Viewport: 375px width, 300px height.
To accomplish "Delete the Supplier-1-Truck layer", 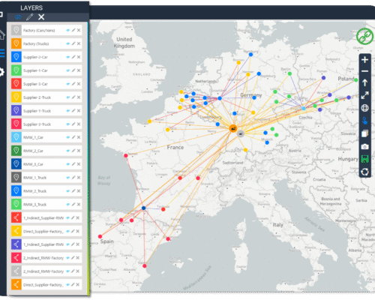I will pos(79,110).
